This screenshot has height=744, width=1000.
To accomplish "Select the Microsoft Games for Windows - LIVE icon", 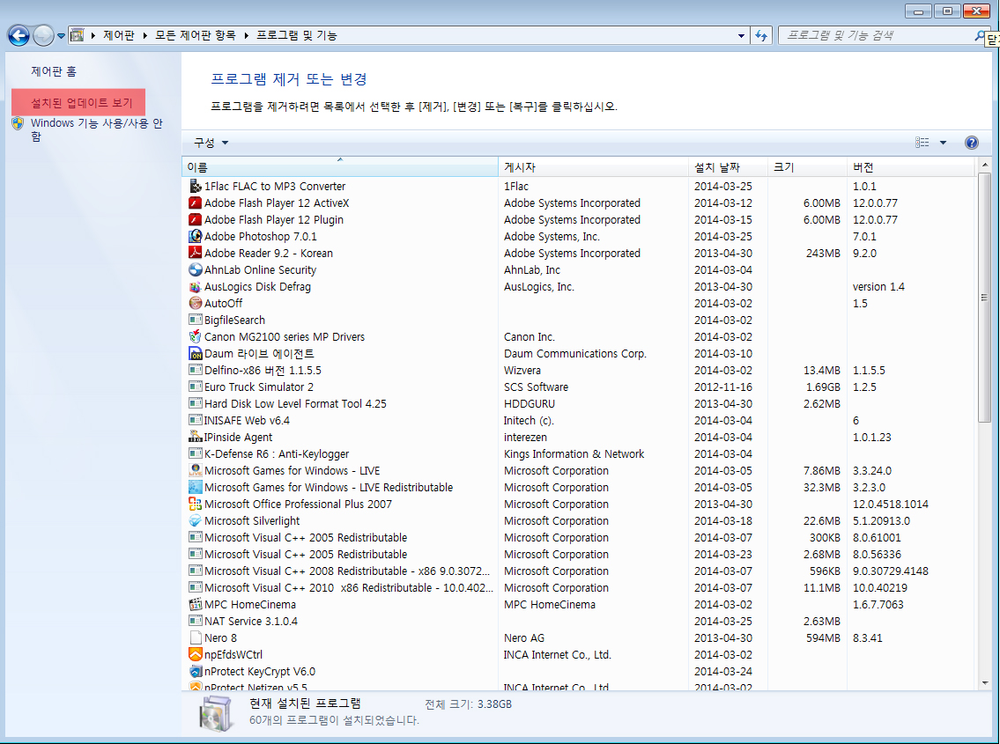I will coord(196,470).
